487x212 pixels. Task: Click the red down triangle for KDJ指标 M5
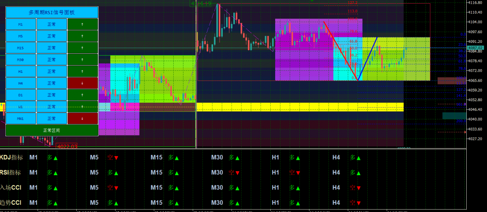click(x=116, y=158)
